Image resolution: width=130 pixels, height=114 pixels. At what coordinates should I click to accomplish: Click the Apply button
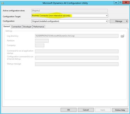coord(103,110)
